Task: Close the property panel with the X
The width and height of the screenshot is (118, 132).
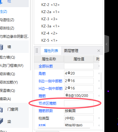Action: (99, 51)
